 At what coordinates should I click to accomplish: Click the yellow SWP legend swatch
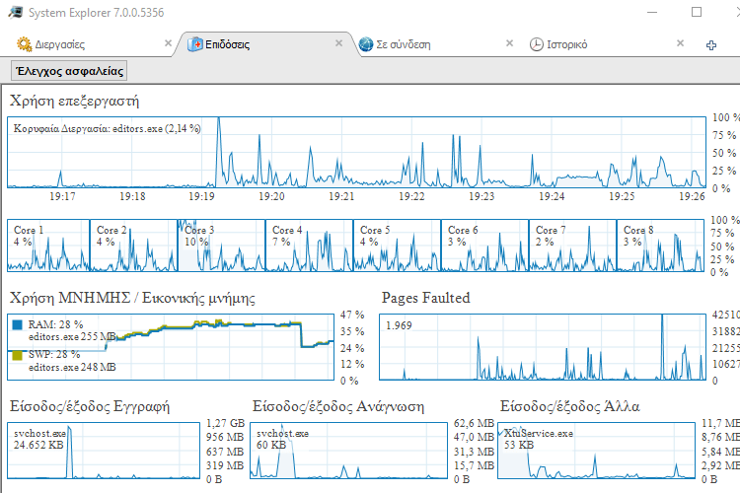[x=16, y=355]
